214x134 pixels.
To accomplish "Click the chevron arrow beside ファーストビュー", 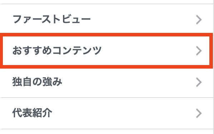I will (x=199, y=20).
